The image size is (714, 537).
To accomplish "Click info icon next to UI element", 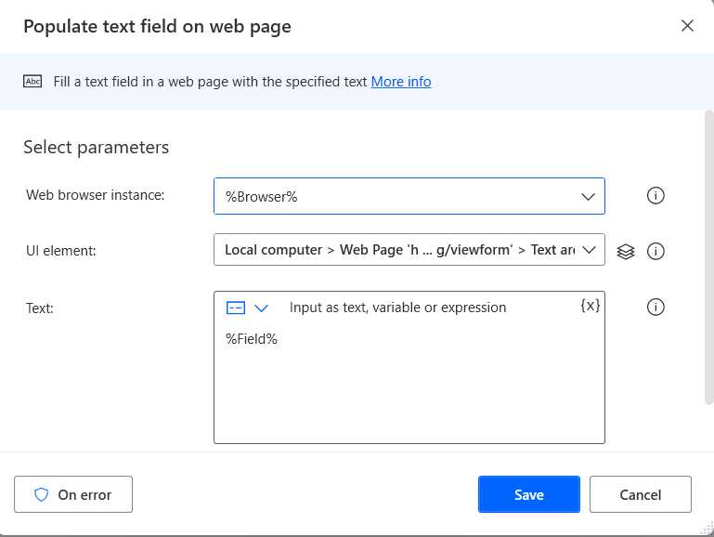I will pos(656,251).
